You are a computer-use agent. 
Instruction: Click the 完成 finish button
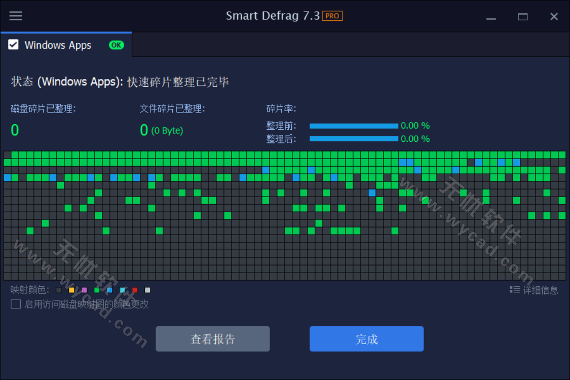click(x=366, y=338)
